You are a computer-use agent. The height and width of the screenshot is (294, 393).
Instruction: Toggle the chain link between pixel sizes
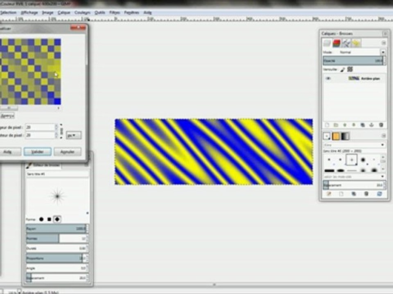61,131
